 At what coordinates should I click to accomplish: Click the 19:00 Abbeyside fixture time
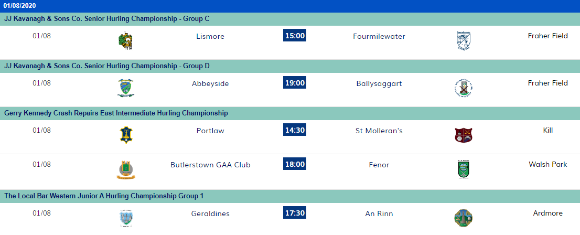(x=294, y=83)
